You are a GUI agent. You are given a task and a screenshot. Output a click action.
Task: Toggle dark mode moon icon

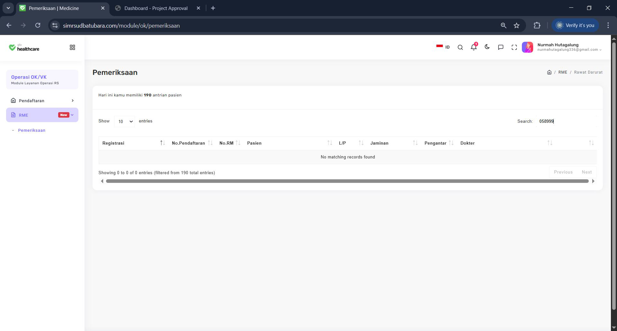coord(487,47)
